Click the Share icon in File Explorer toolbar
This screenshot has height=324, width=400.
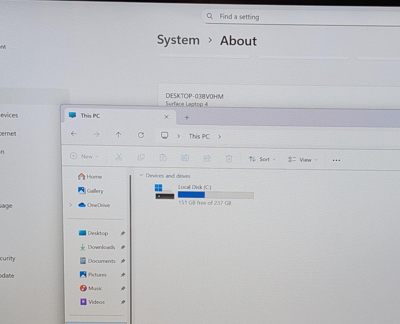coord(207,158)
